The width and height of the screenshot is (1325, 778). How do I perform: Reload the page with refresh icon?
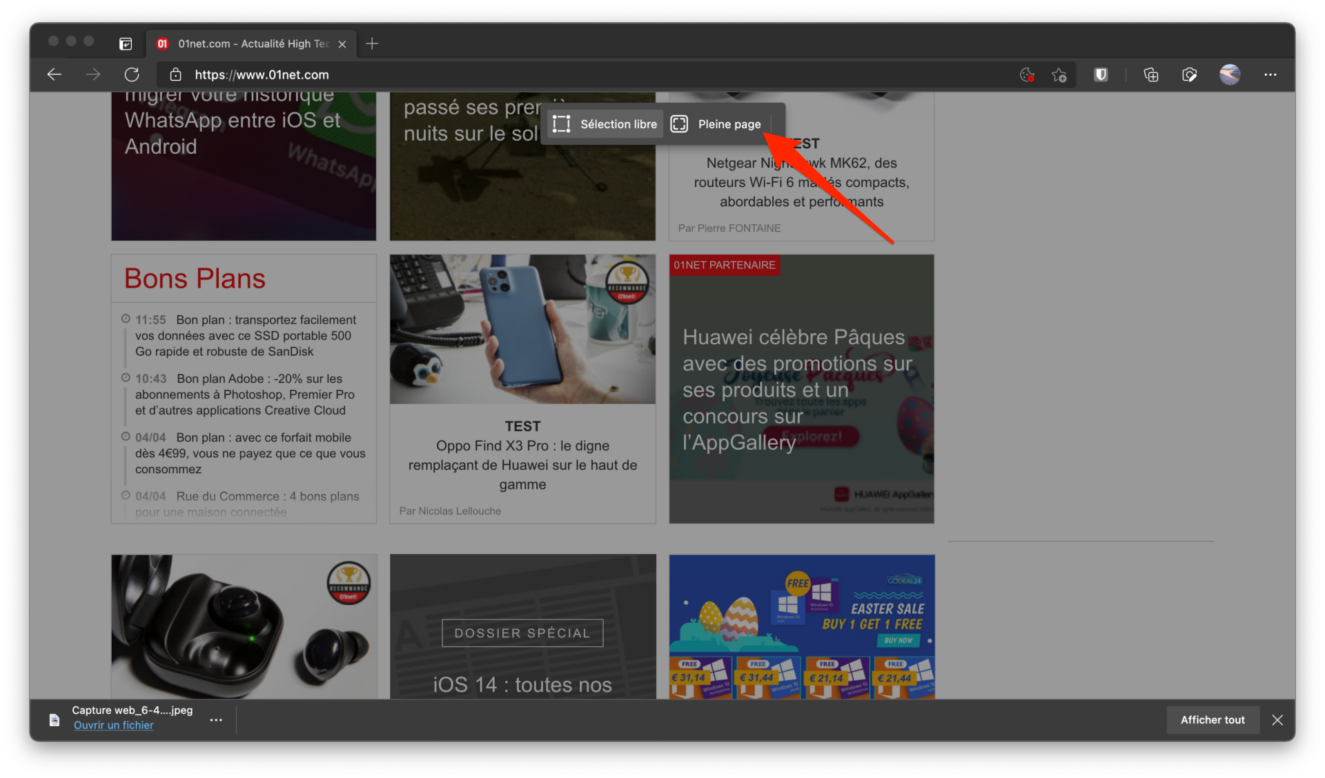(x=132, y=74)
